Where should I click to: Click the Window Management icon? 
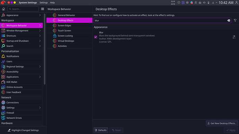3,30
